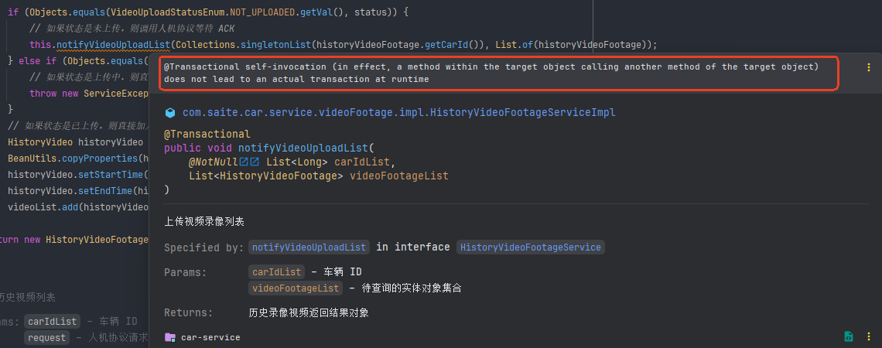Click the request parameter chip in rendered doc
This screenshot has height=348, width=882.
pyautogui.click(x=46, y=337)
